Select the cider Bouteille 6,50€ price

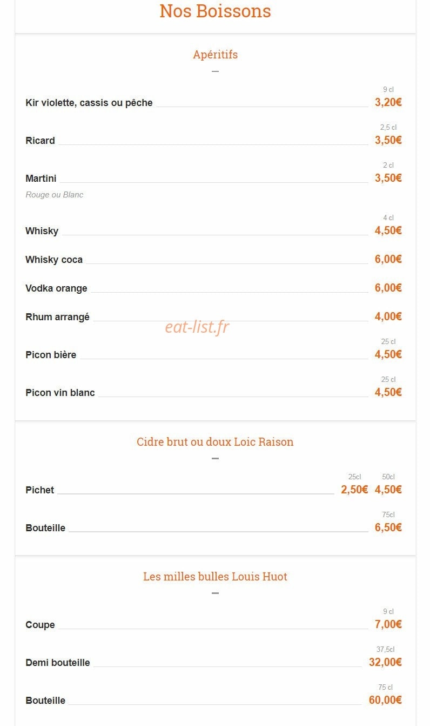[388, 527]
